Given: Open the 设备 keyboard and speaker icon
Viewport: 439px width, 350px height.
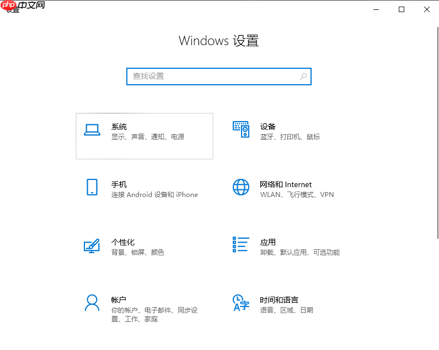Looking at the screenshot, I should tap(241, 129).
